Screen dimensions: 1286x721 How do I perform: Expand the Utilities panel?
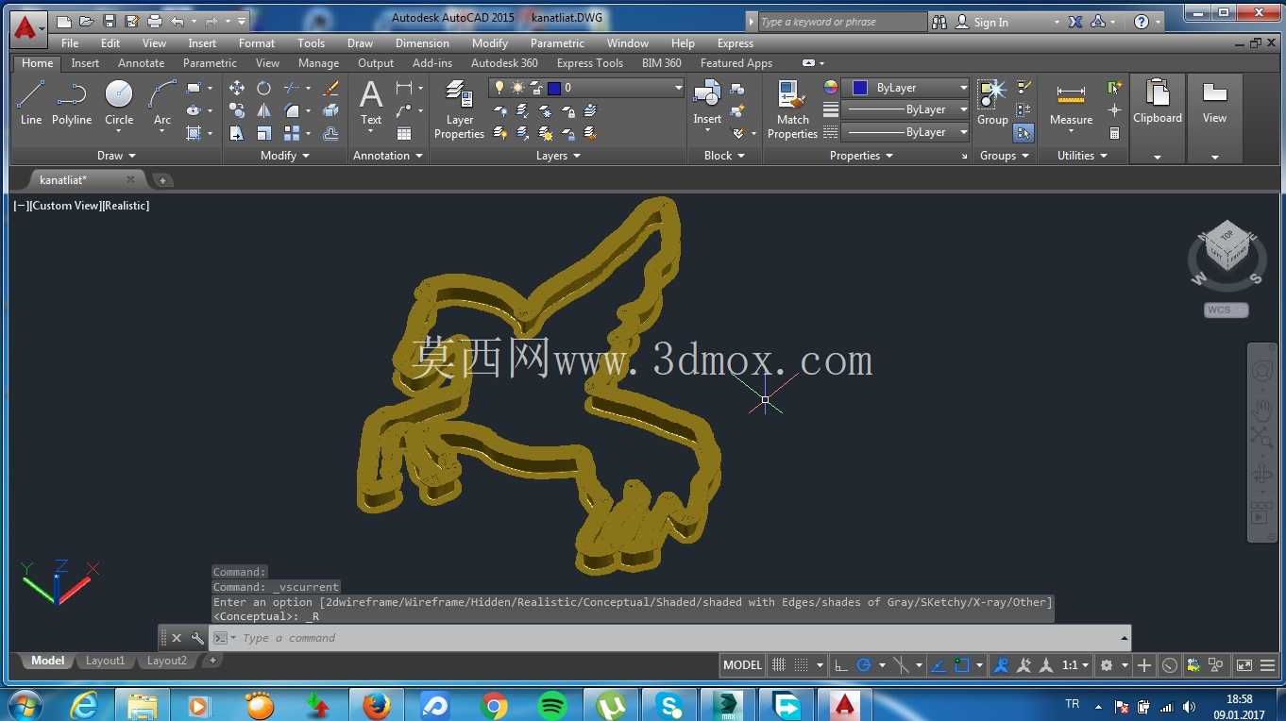(x=1082, y=156)
